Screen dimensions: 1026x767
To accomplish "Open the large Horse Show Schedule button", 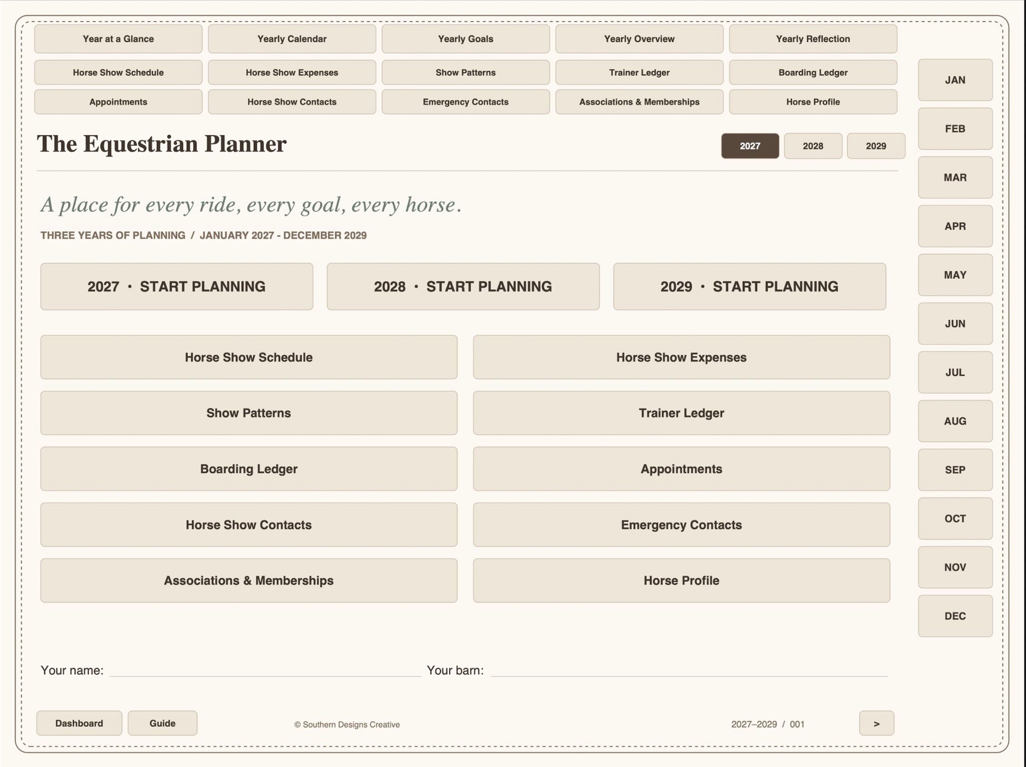I will [249, 357].
